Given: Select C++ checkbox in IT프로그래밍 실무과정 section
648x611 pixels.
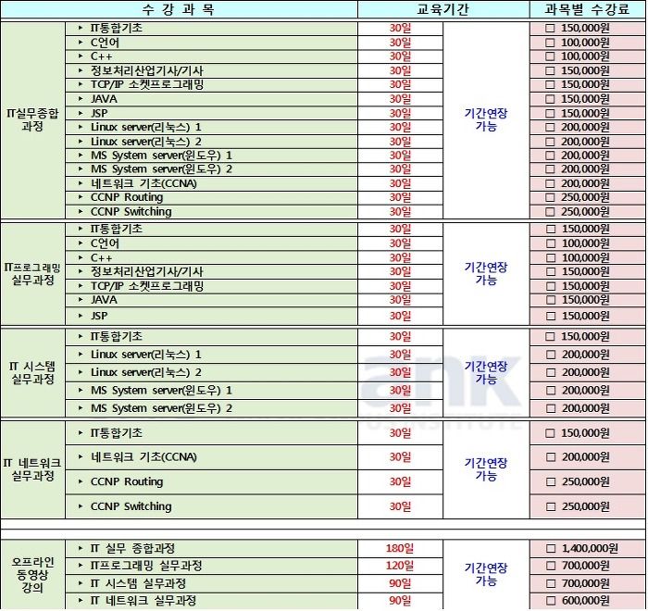Looking at the screenshot, I should [551, 258].
